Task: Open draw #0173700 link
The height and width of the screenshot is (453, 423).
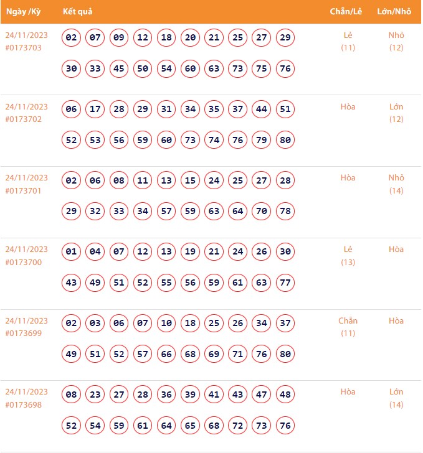Action: [x=24, y=262]
